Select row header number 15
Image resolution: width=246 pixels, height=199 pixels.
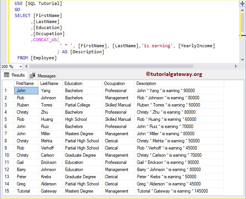[8, 191]
